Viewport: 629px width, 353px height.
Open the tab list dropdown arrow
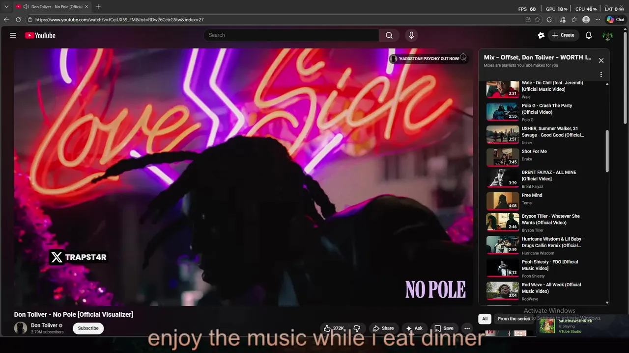pos(6,7)
